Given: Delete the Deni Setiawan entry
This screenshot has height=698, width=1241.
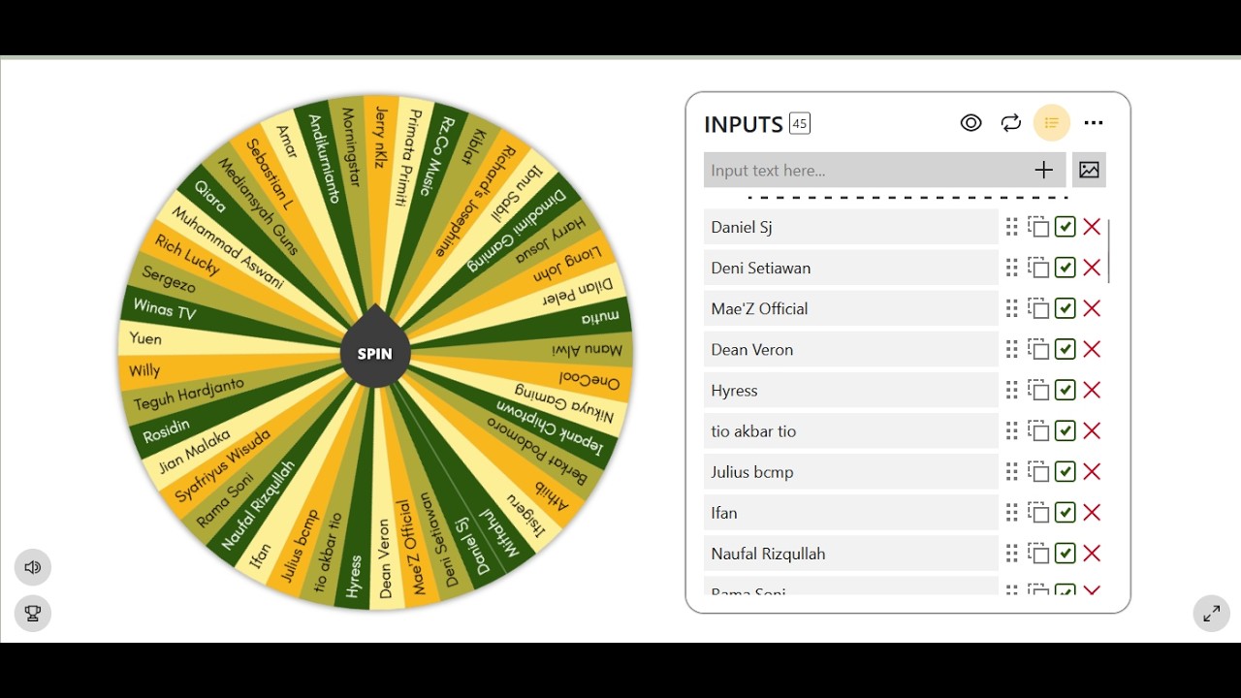Looking at the screenshot, I should point(1092,268).
